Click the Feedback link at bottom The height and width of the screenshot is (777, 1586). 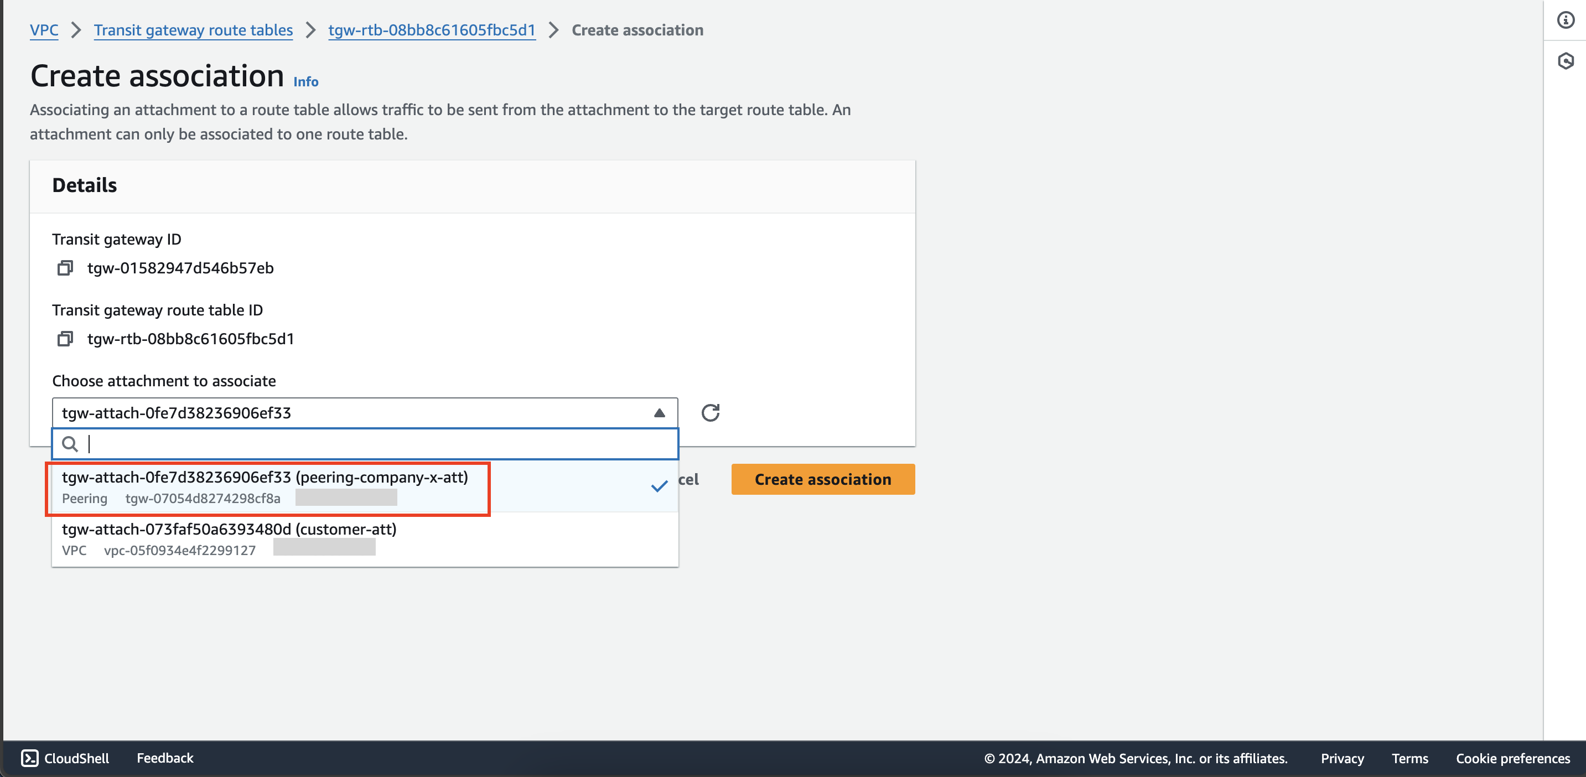click(x=165, y=757)
